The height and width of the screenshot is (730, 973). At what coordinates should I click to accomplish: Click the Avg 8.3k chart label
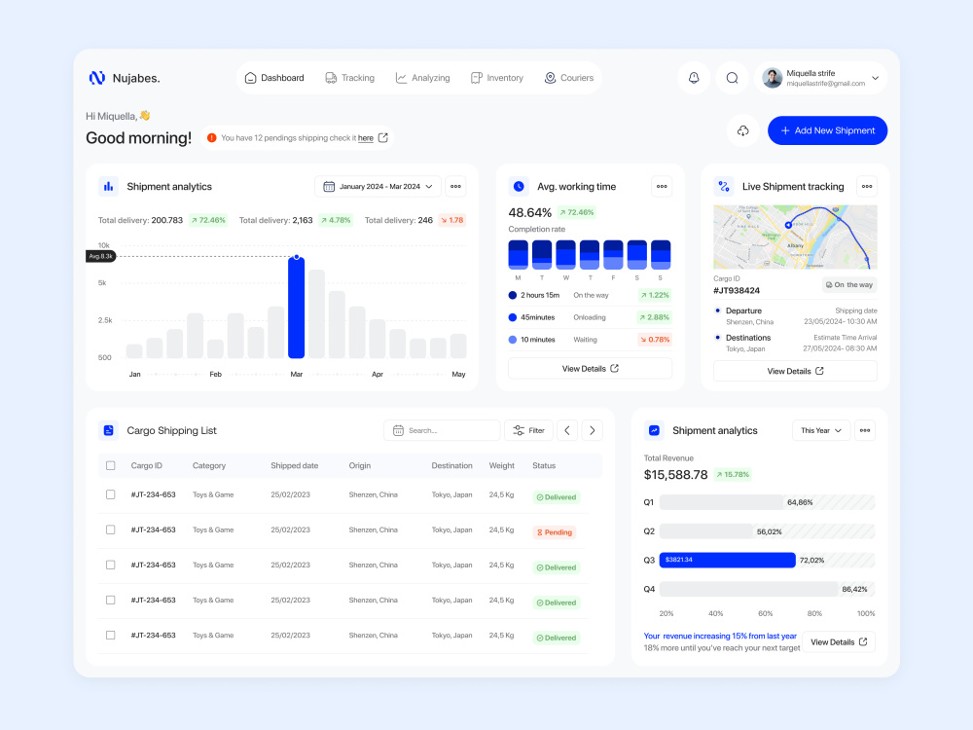[100, 256]
